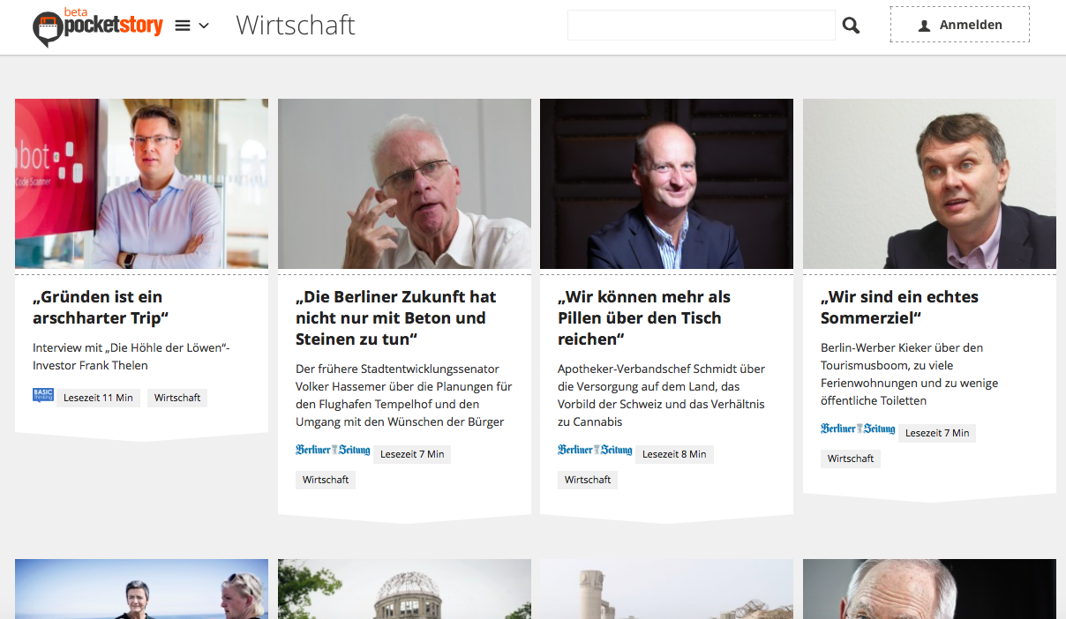Click the Lesezeit 8 Min tag
The image size is (1066, 619).
(674, 454)
